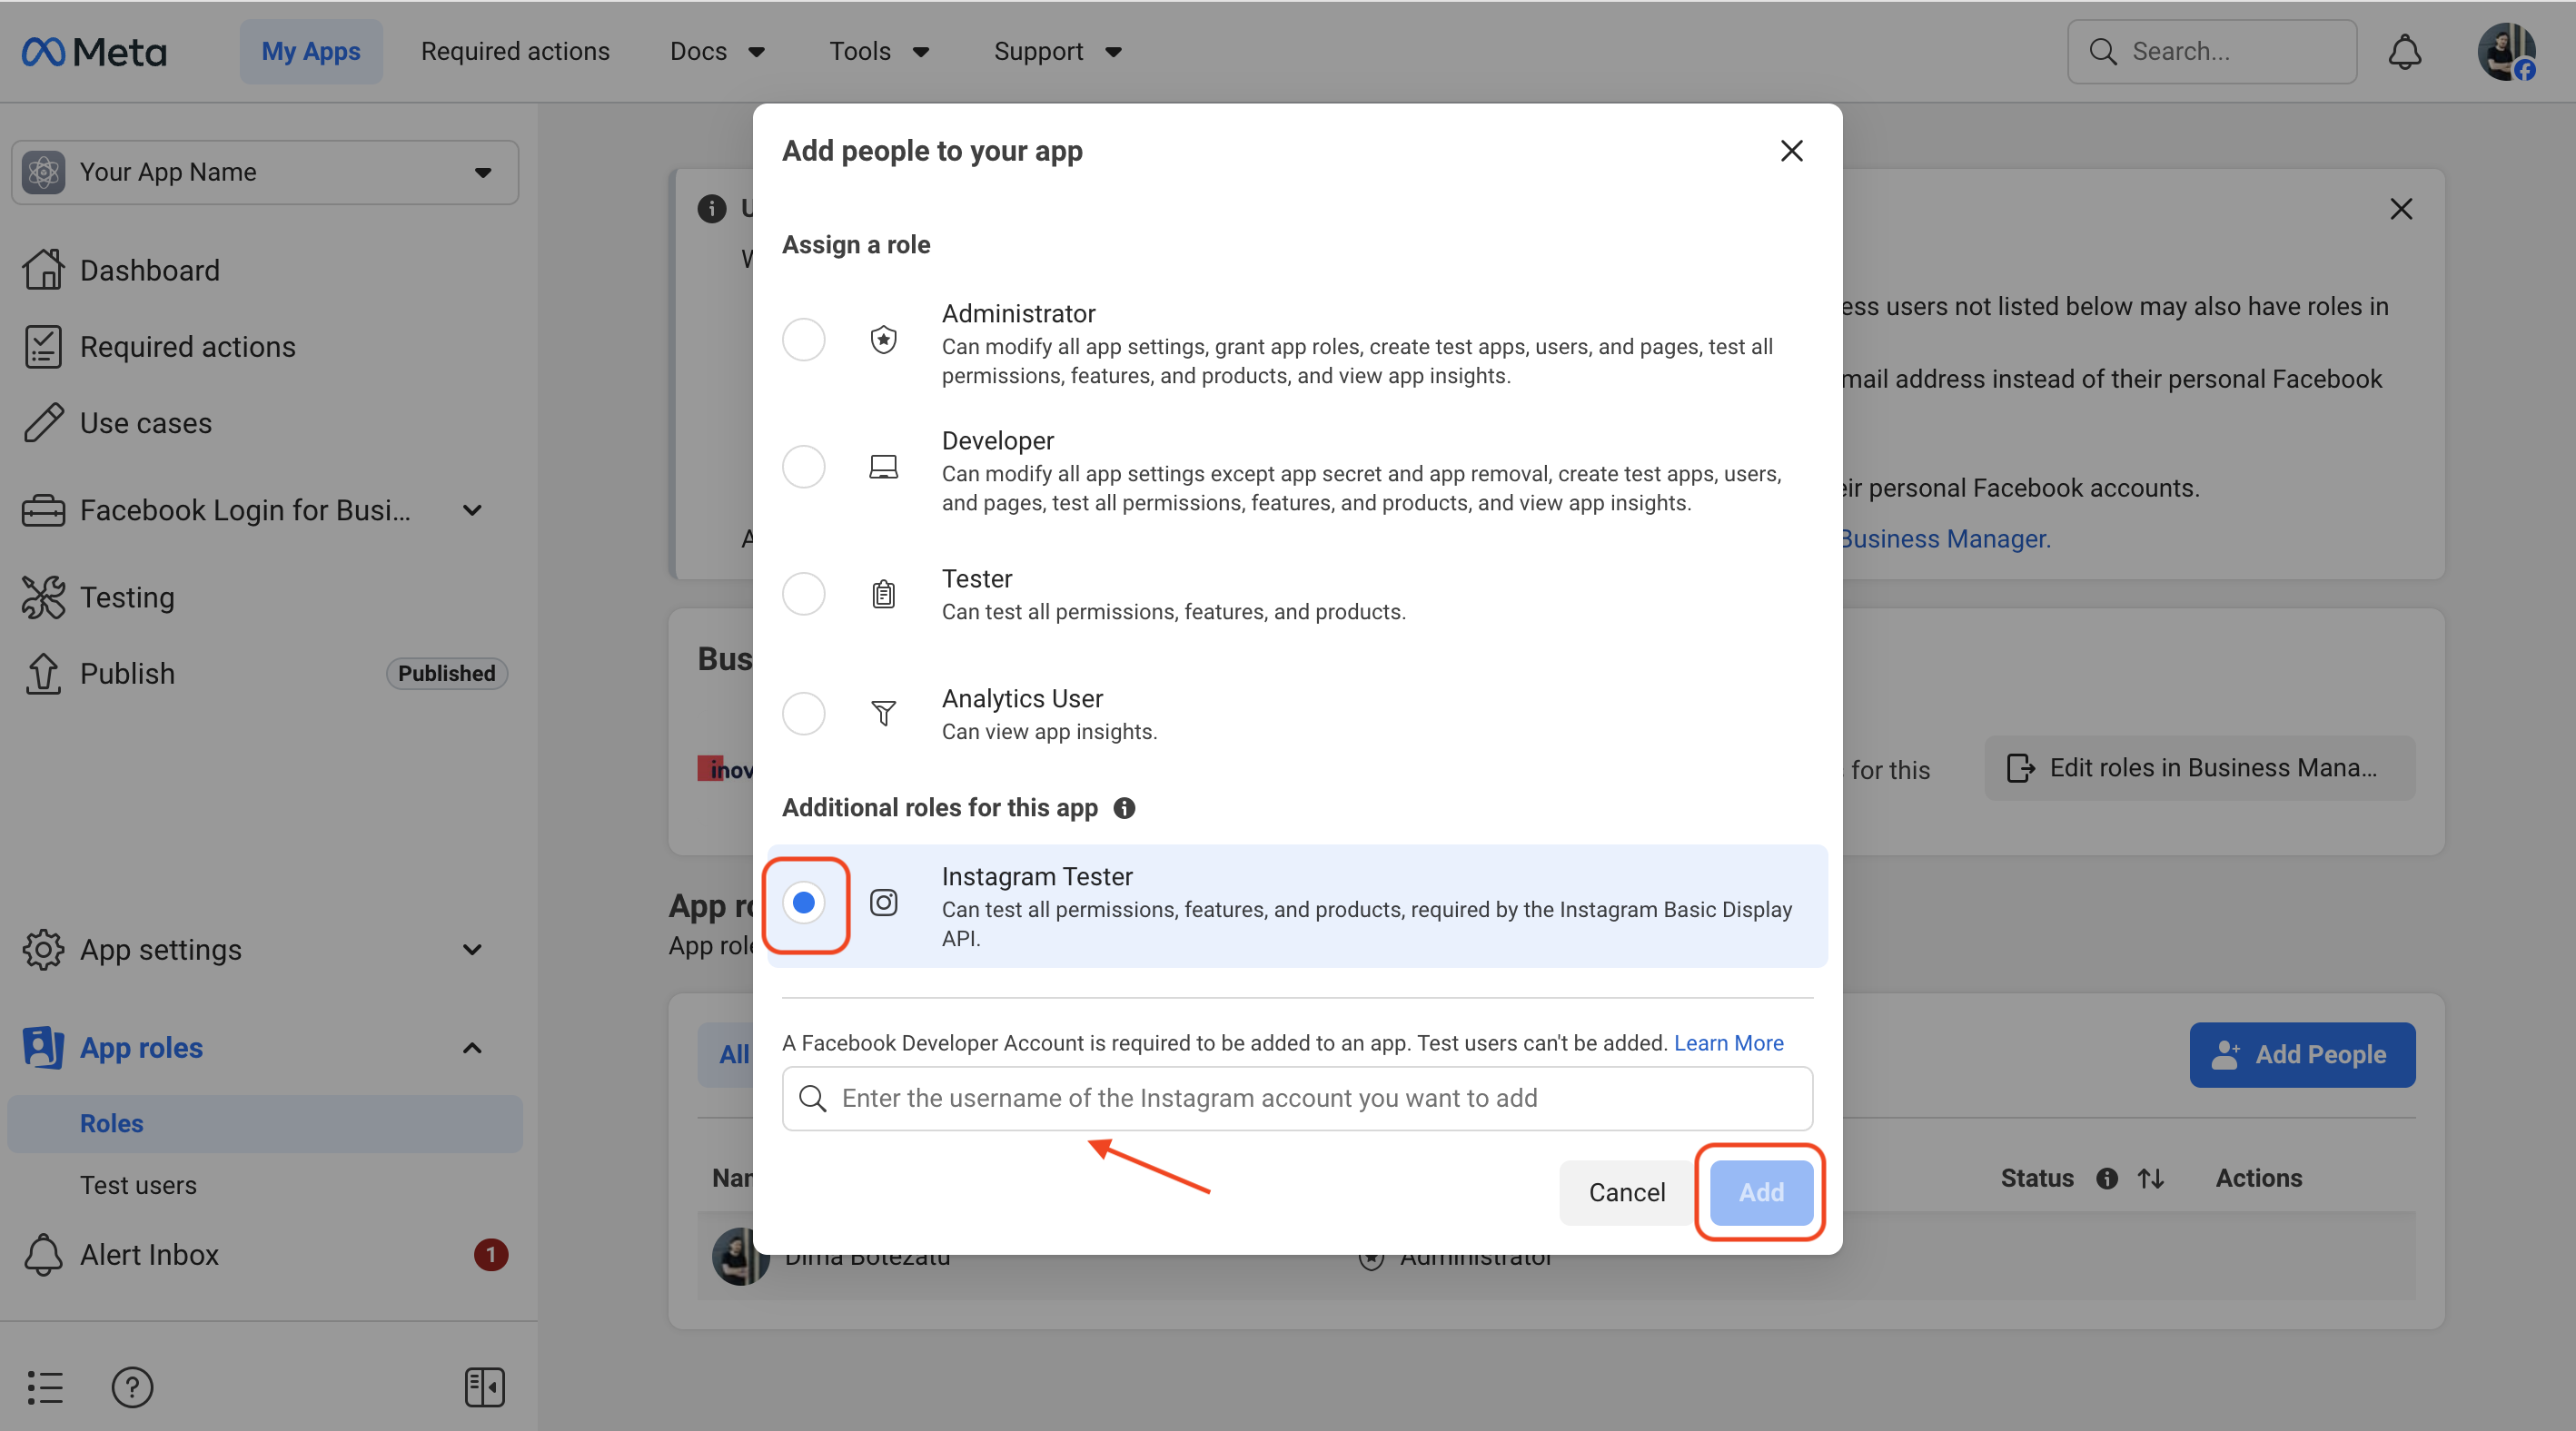Pick the Analytics User radio button
The width and height of the screenshot is (2576, 1431).
803,714
